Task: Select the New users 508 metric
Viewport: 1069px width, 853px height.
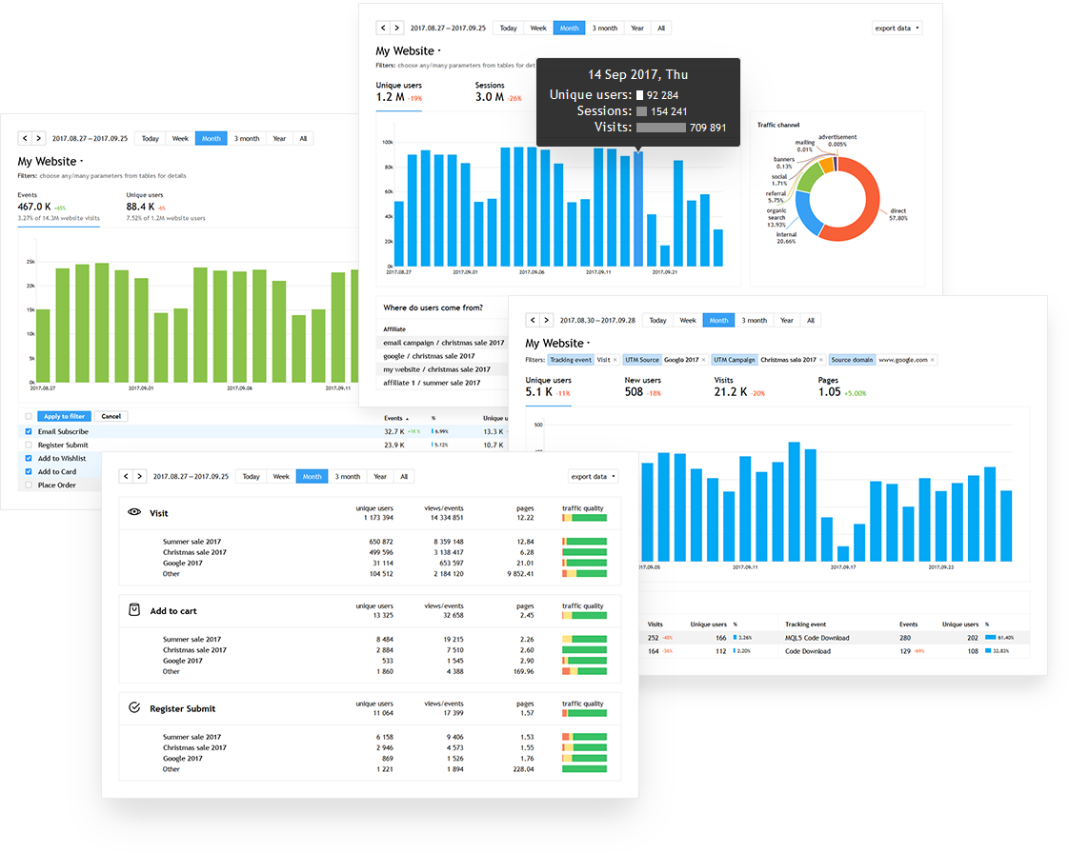Action: 643,387
